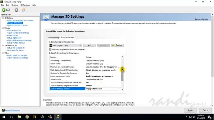Switch to NVIDIA Control Panel taskbar icon
Viewport: 214px width, 120px height.
[x=58, y=117]
